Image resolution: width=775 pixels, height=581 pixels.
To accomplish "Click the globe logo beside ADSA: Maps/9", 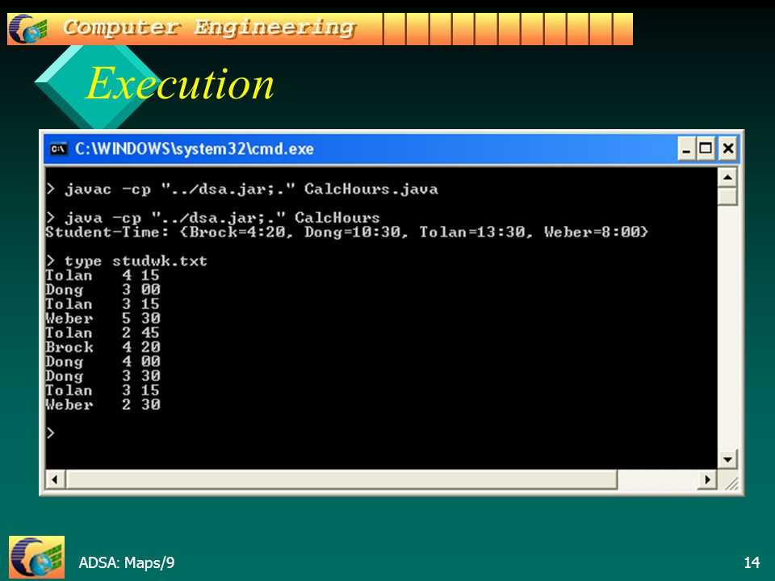I will pos(36,558).
